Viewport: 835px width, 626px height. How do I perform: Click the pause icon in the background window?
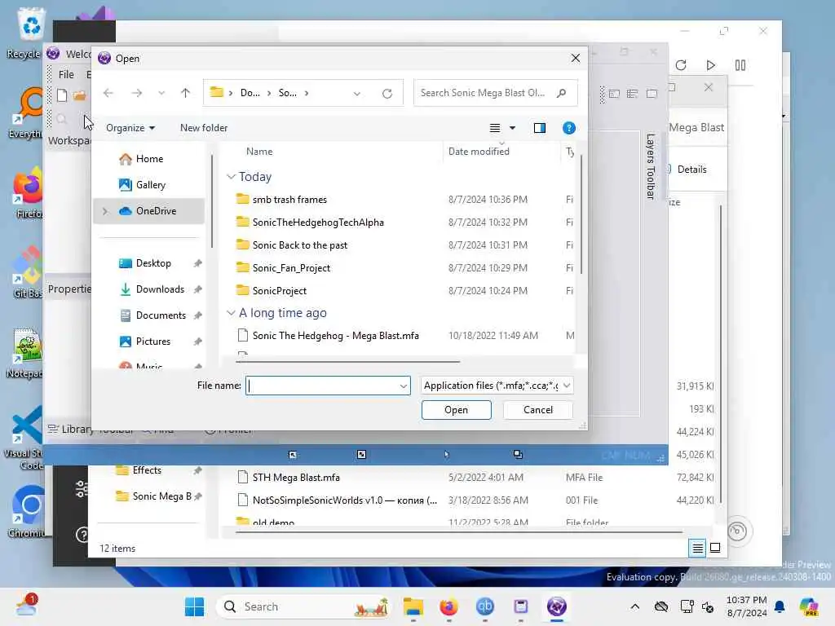[740, 65]
